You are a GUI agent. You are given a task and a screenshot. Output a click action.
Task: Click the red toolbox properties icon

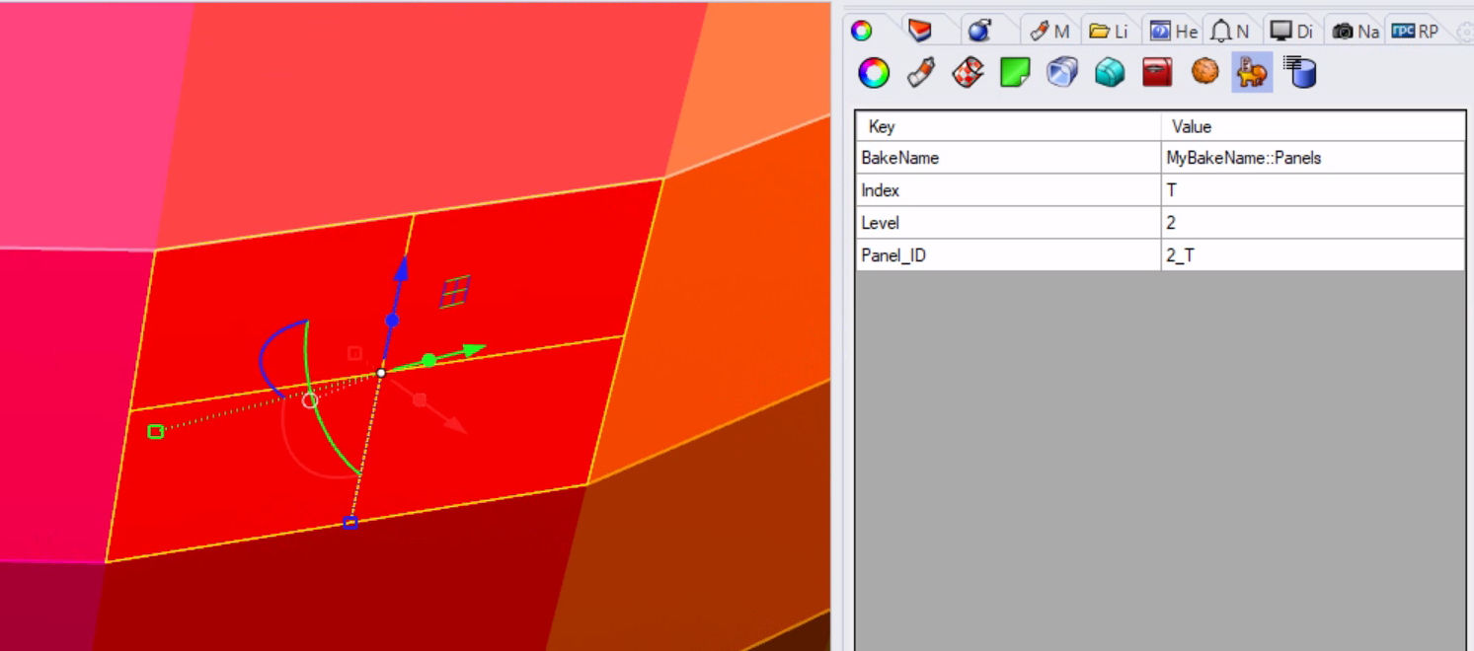click(1156, 71)
